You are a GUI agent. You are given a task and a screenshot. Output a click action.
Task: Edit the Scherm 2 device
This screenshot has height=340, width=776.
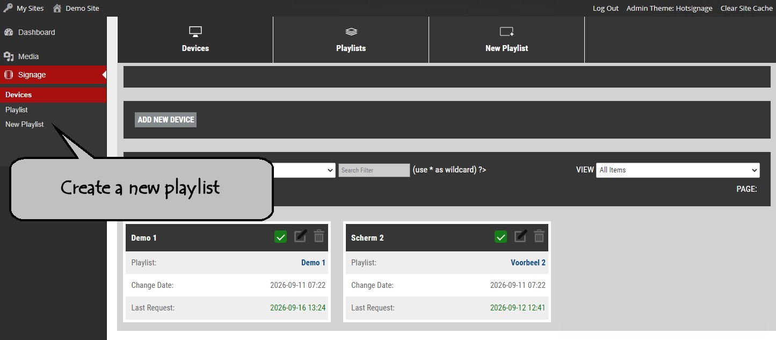pos(521,236)
